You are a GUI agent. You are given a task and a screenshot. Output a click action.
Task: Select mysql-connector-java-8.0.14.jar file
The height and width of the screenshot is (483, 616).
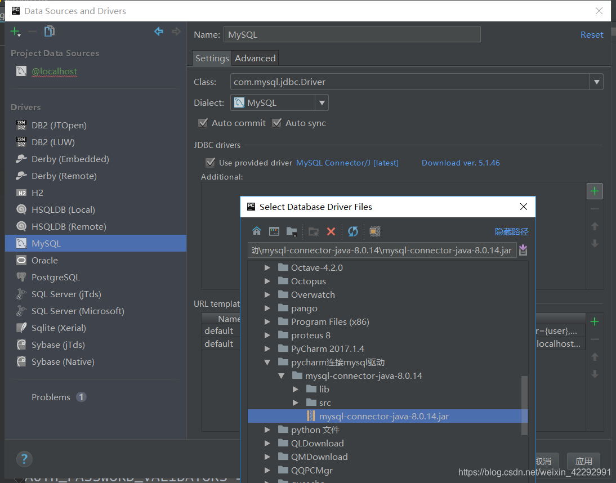coord(388,416)
